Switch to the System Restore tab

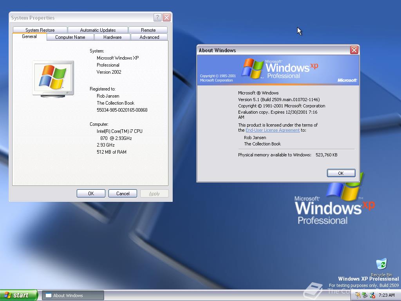(40, 30)
